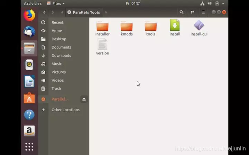Open LibreOffice Writer from the dock
Image resolution: width=249 pixels, height=155 pixels.
pos(29,81)
